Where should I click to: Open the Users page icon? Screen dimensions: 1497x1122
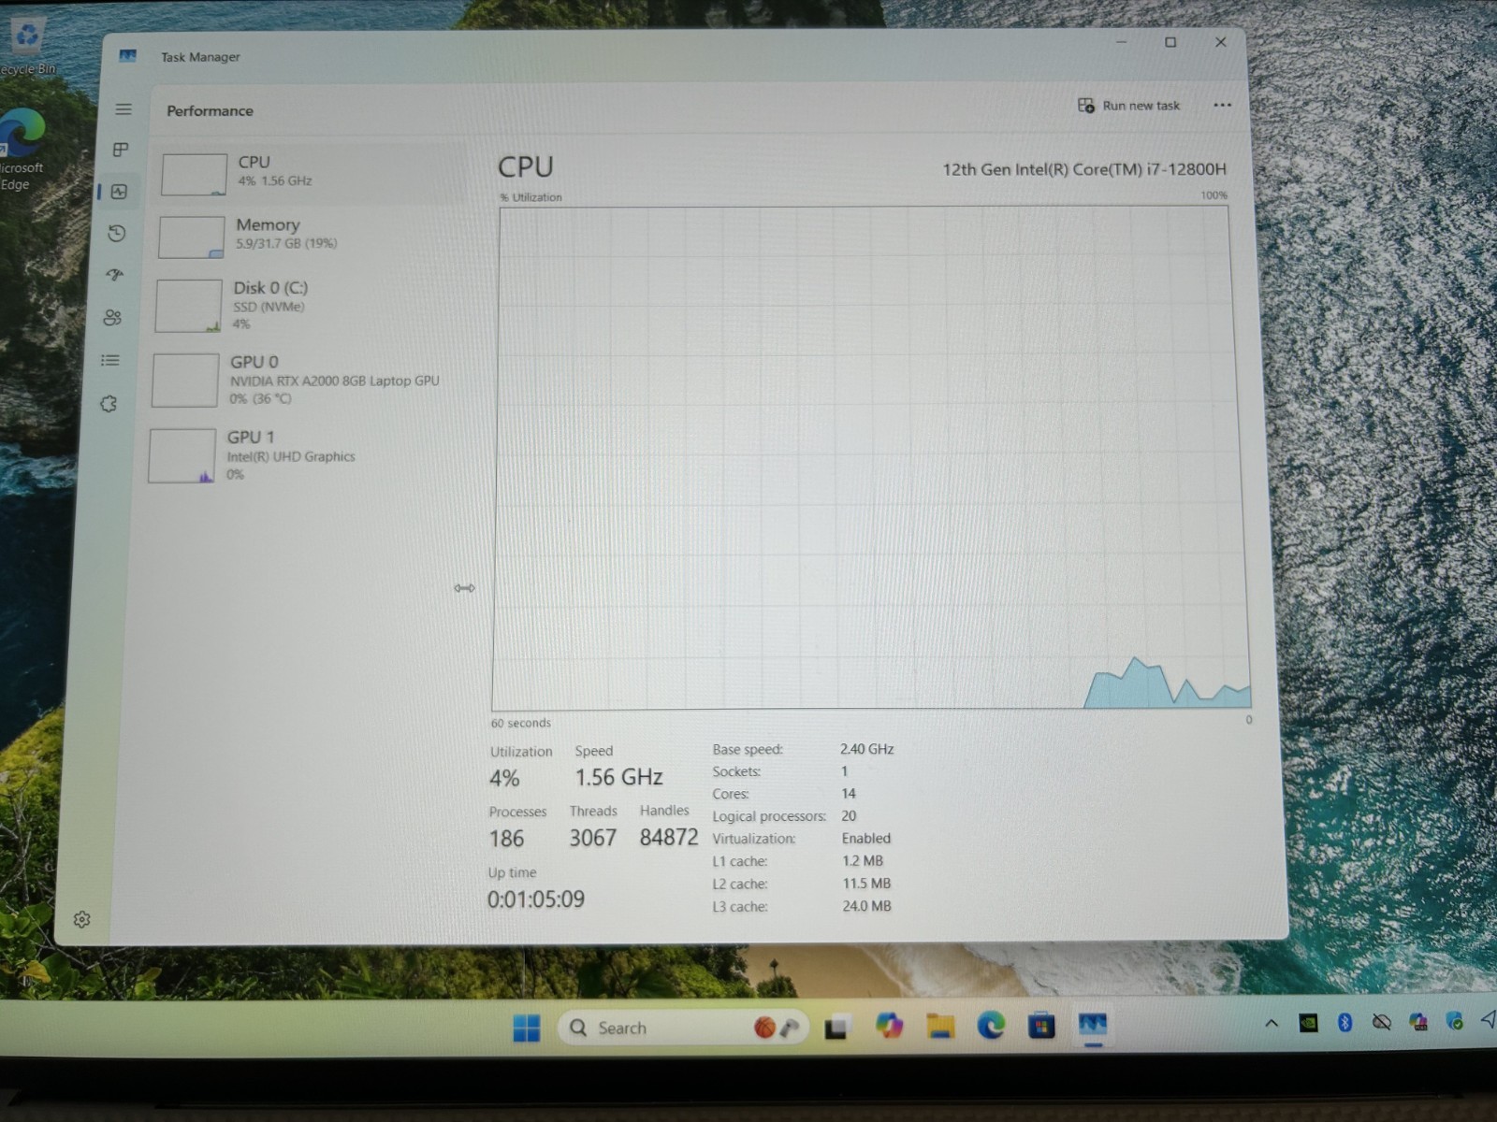[112, 318]
